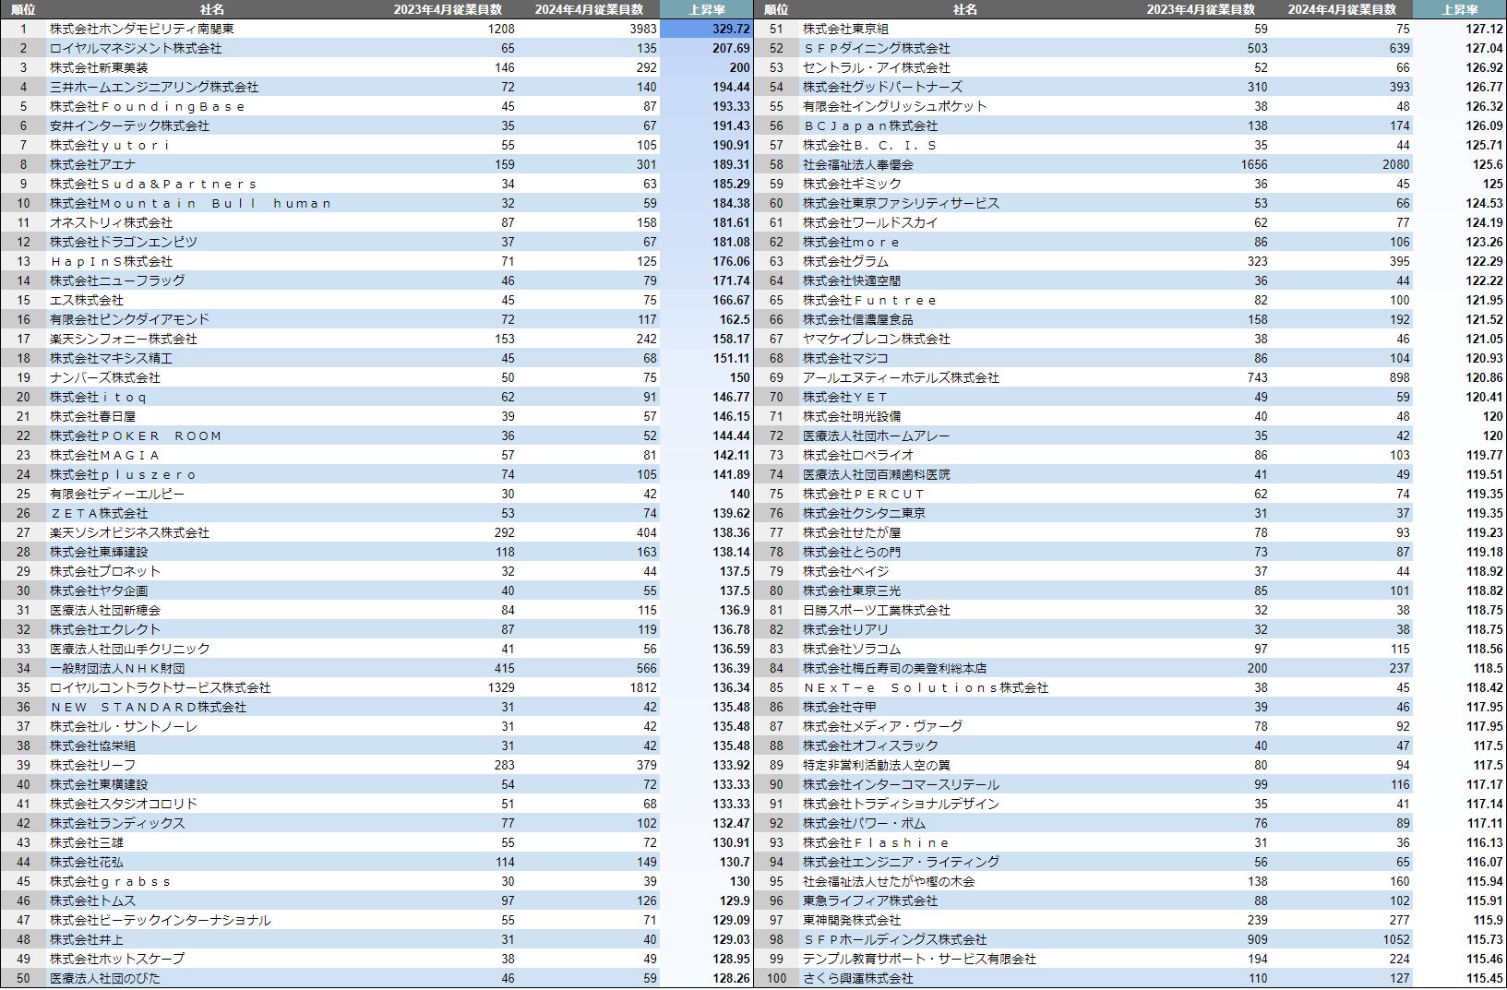Select 株式会社ロペライオ
Image resolution: width=1507 pixels, height=990 pixels.
tap(858, 455)
